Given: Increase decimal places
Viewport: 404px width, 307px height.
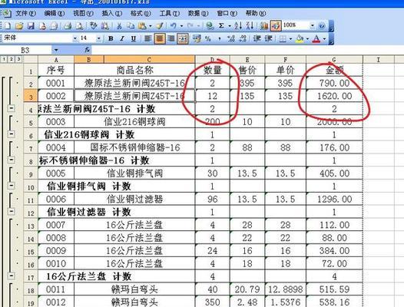Looking at the screenshot, I should [x=231, y=39].
